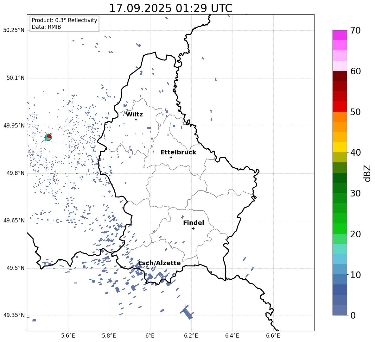This screenshot has height=342, width=375.
Task: Click the 6.6°E longitude label
Action: coord(273,336)
